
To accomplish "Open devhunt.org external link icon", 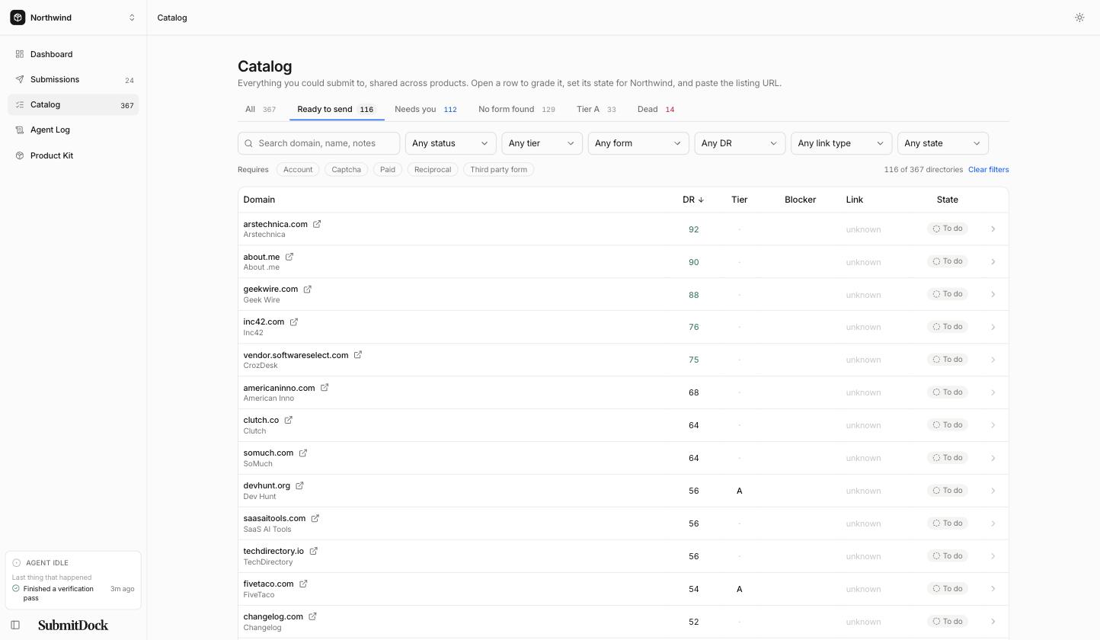I will coord(299,486).
